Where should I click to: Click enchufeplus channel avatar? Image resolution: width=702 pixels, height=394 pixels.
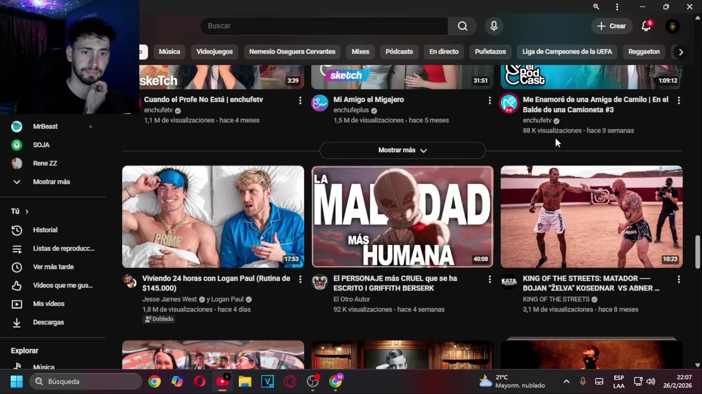pyautogui.click(x=320, y=103)
